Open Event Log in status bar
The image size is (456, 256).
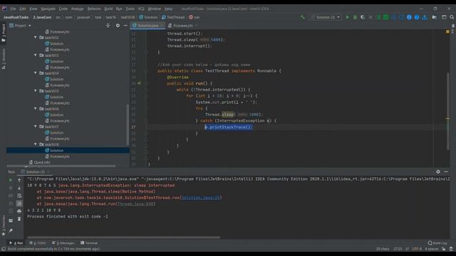(x=437, y=243)
